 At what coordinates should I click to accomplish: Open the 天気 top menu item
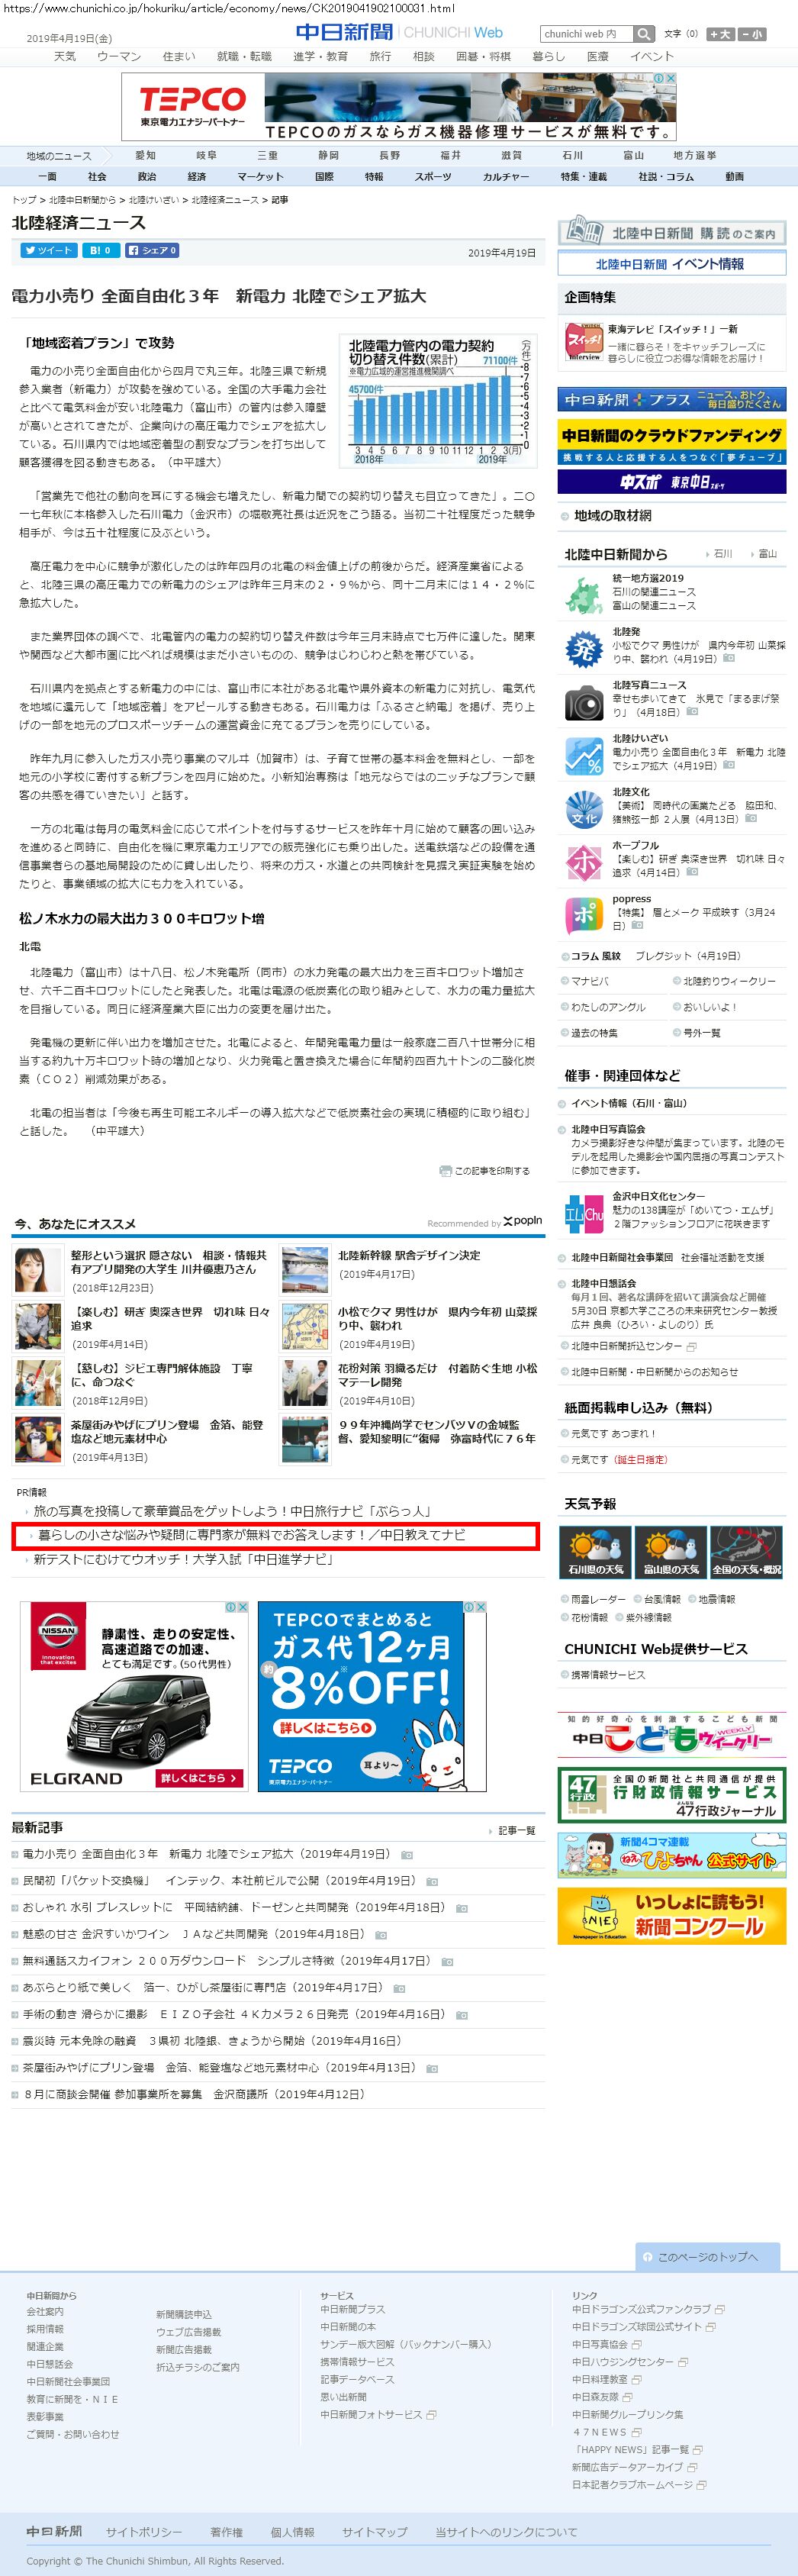pyautogui.click(x=65, y=56)
